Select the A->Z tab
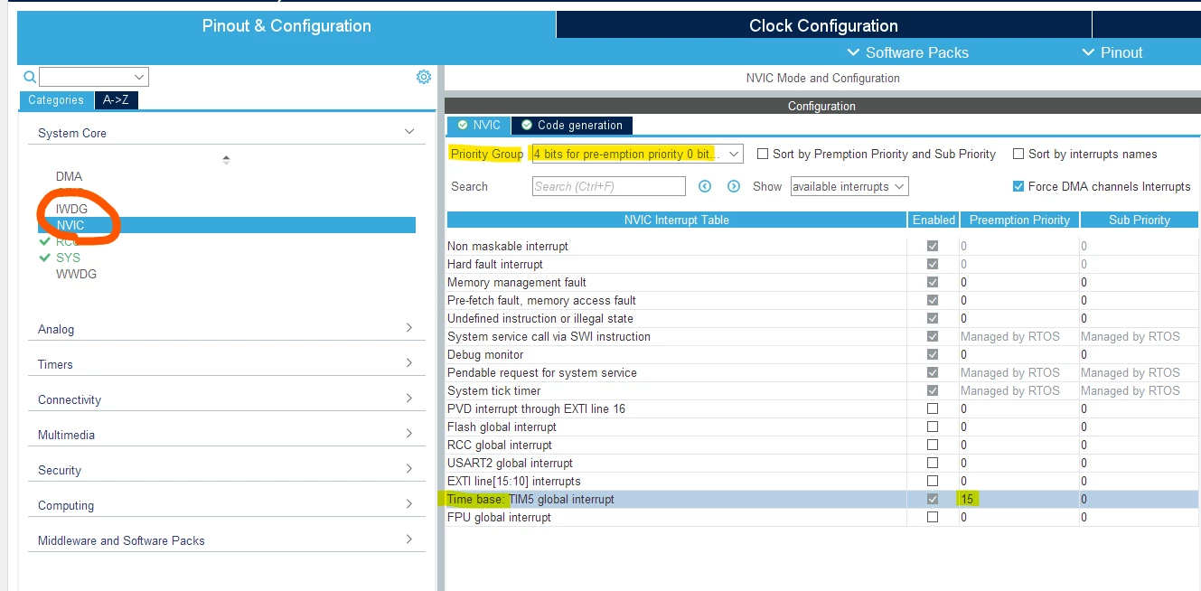Screen dimensions: 1201x591 point(116,100)
